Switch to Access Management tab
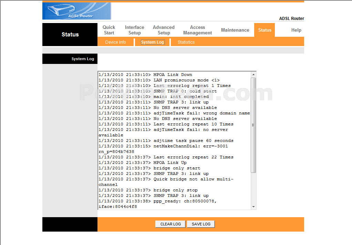Viewport: 352px width, 245px height. pyautogui.click(x=198, y=30)
